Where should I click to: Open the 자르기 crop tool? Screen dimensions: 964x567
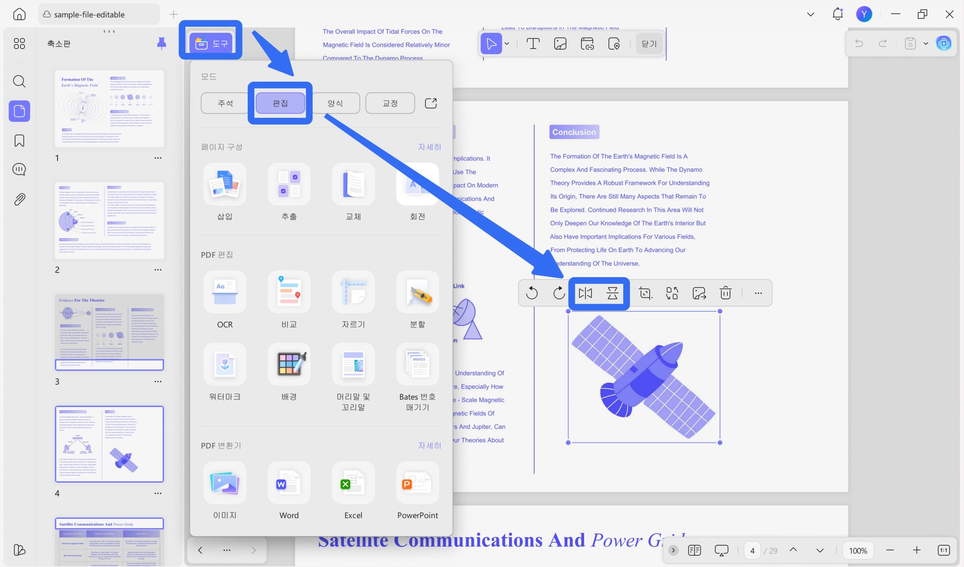pos(354,300)
